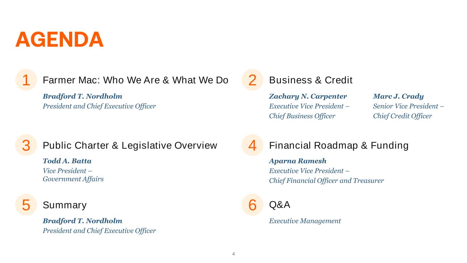Click Marc J. Crady's name

(398, 96)
